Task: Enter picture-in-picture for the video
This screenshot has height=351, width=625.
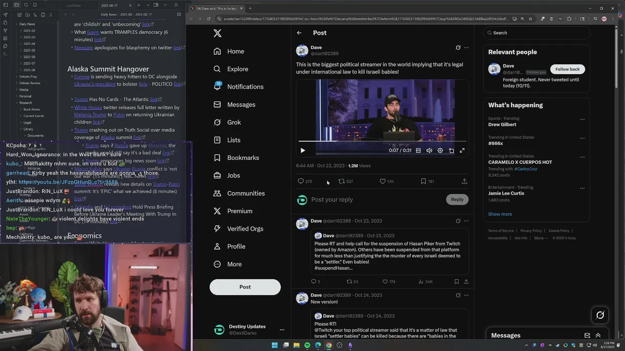Action: [x=451, y=151]
